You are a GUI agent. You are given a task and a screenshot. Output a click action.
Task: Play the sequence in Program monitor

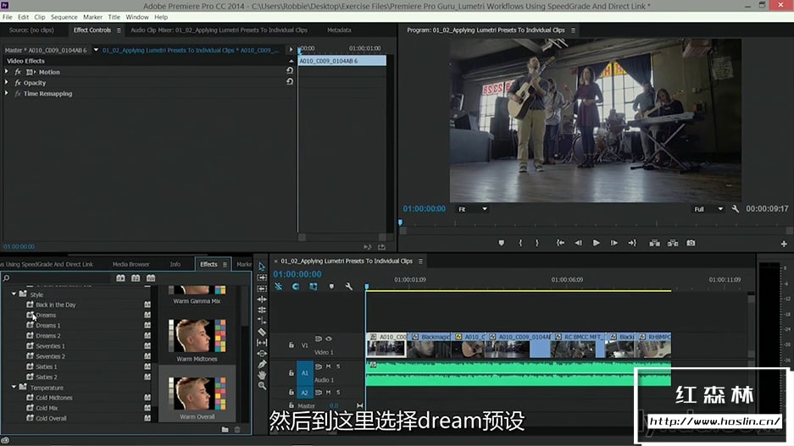click(x=596, y=243)
